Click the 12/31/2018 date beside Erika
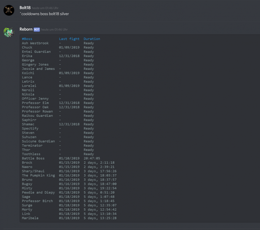 click(x=69, y=56)
